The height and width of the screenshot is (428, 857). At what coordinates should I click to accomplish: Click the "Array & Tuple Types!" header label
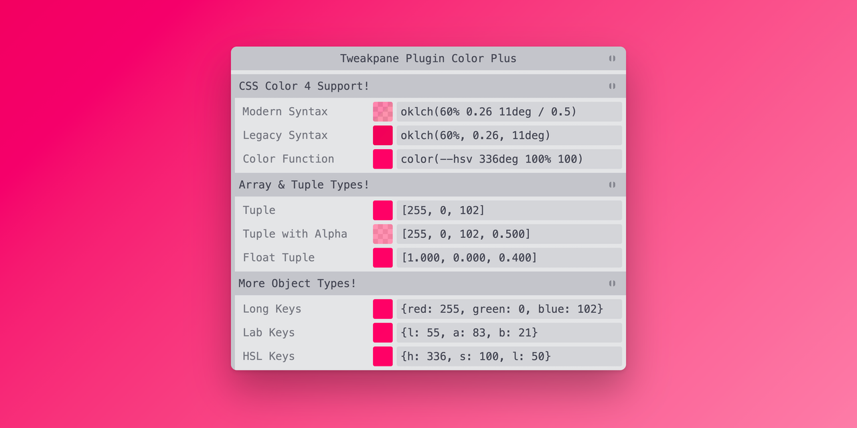(x=303, y=185)
